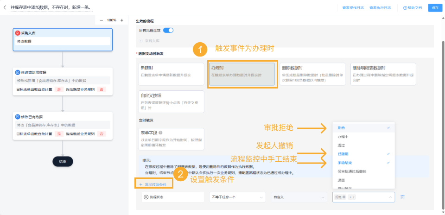Open 查看操作日志 link
Screen dimensions: 445x215
[353, 8]
